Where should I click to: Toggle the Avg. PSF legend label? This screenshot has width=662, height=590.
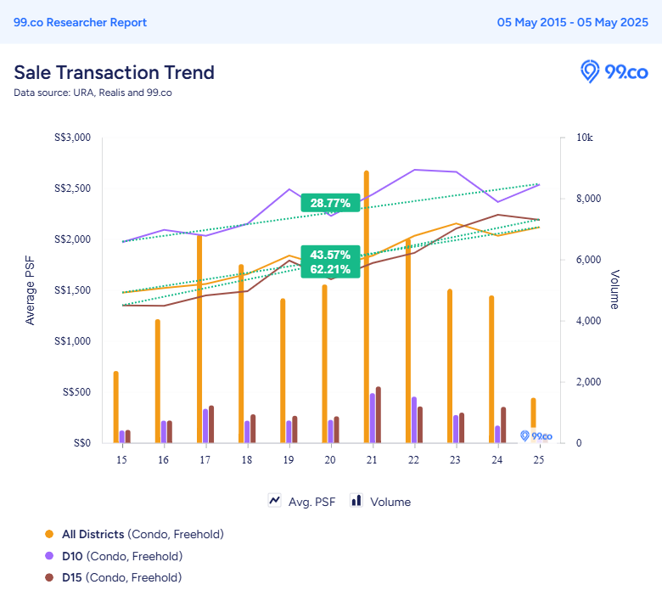point(311,502)
